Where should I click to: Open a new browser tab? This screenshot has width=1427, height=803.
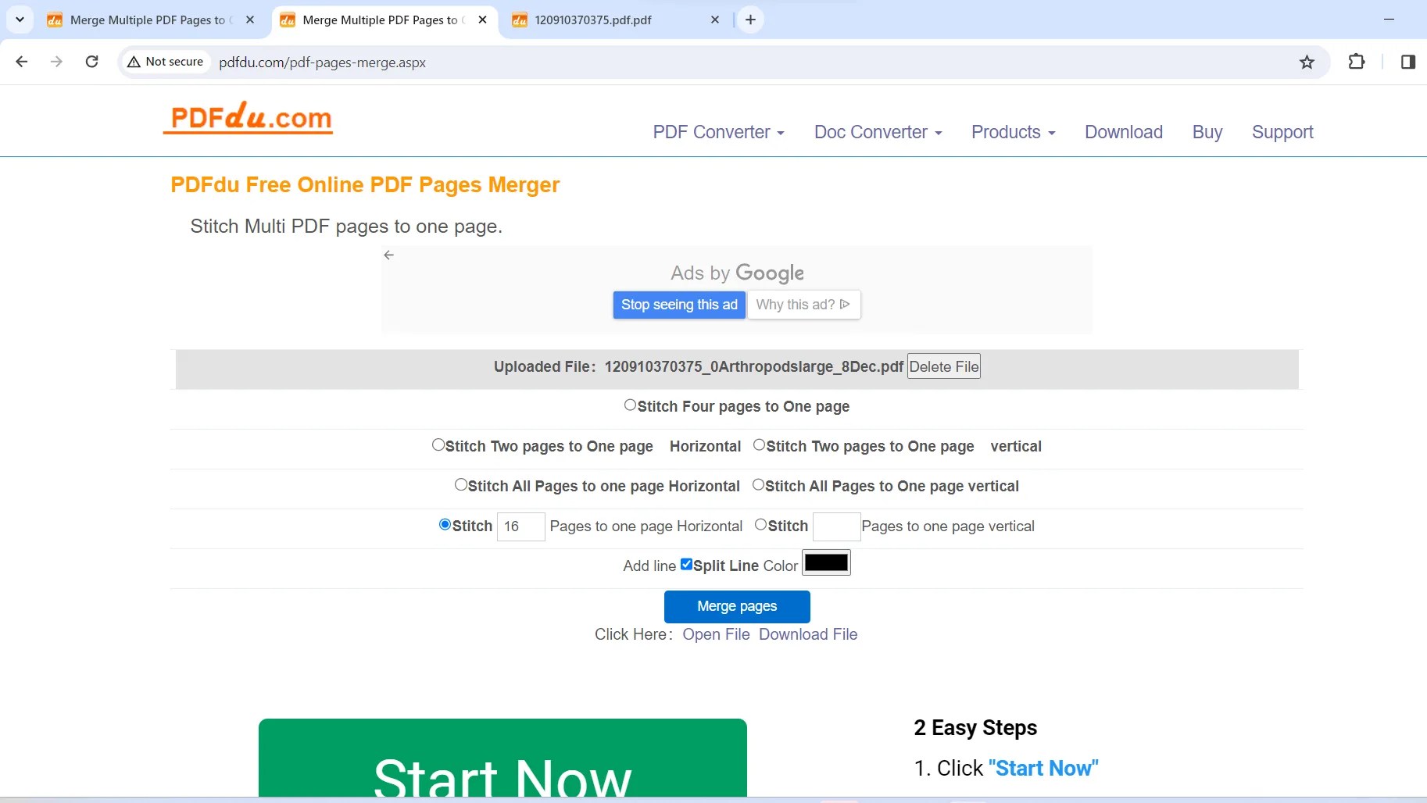point(750,20)
